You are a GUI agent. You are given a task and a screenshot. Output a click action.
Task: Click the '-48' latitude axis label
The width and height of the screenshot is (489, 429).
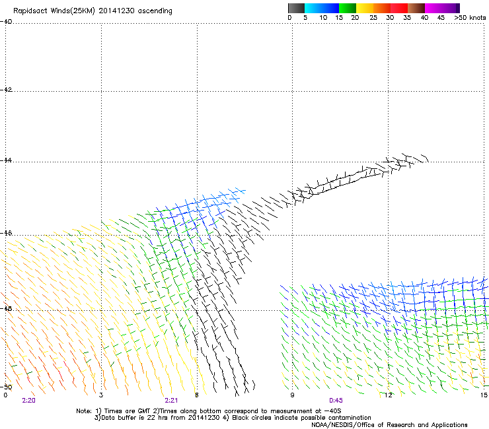point(6,308)
